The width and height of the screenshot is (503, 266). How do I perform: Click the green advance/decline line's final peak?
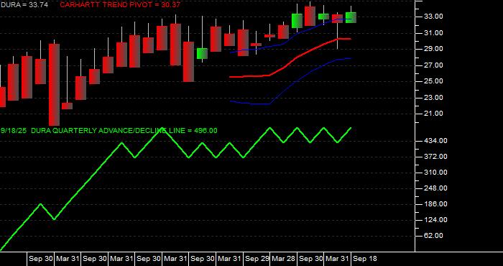[351, 128]
